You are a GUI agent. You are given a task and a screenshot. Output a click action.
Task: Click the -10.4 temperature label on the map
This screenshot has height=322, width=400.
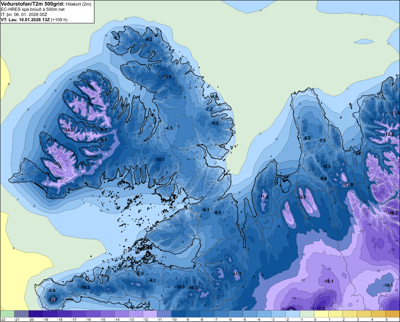(x=166, y=76)
